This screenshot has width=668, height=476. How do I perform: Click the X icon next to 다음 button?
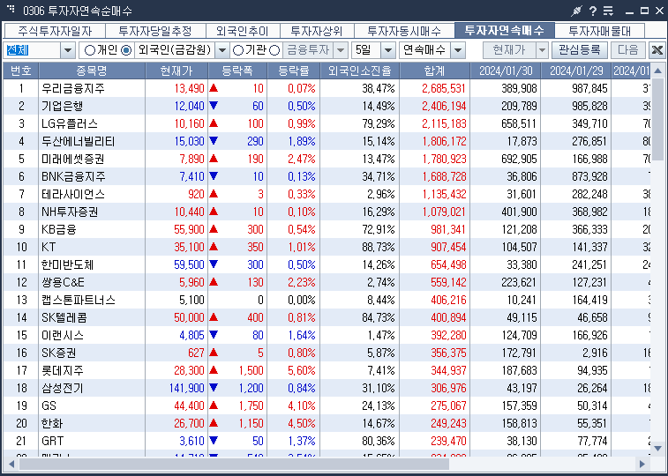pos(657,50)
